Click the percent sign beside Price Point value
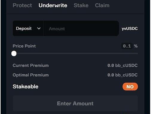151x114 pixels. pos(136,46)
